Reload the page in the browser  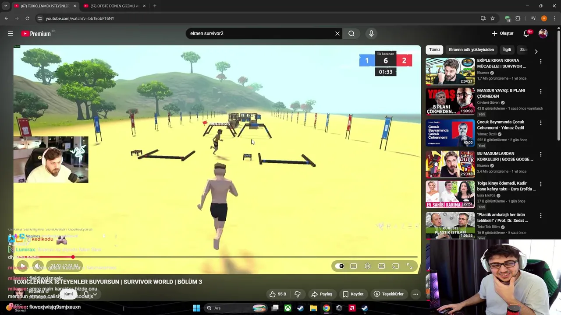[x=27, y=18]
